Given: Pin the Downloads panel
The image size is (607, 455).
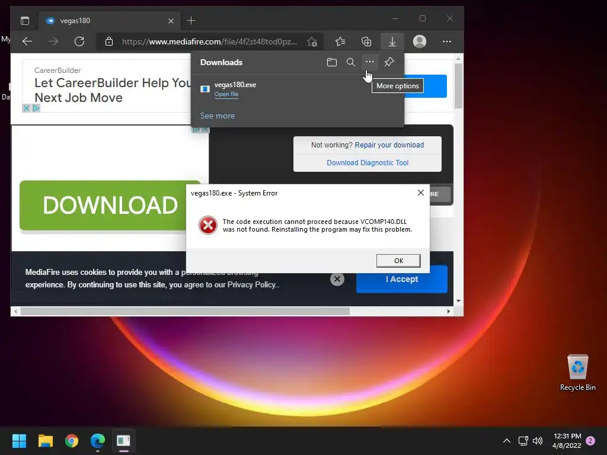Looking at the screenshot, I should (389, 62).
